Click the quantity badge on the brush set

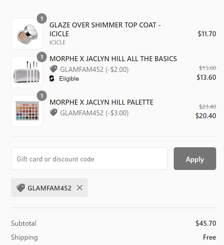point(42,57)
